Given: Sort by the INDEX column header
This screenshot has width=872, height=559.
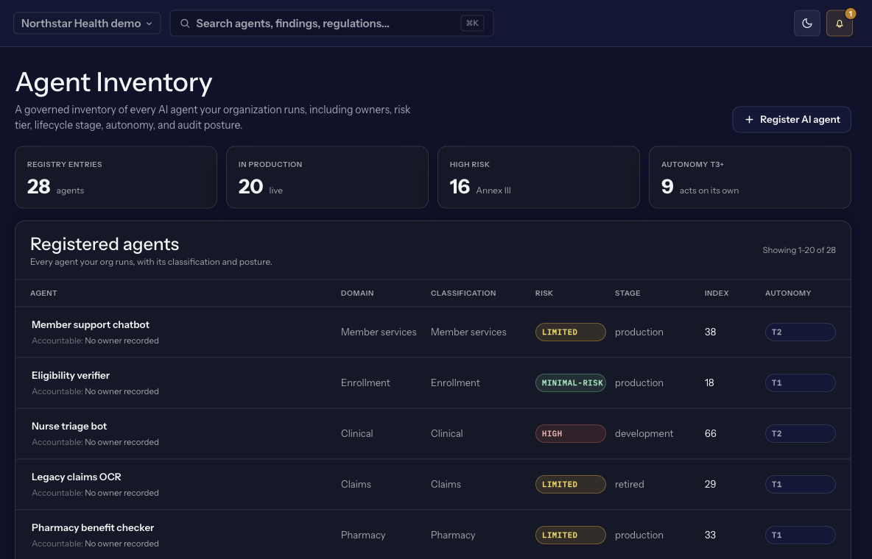Looking at the screenshot, I should 717,293.
